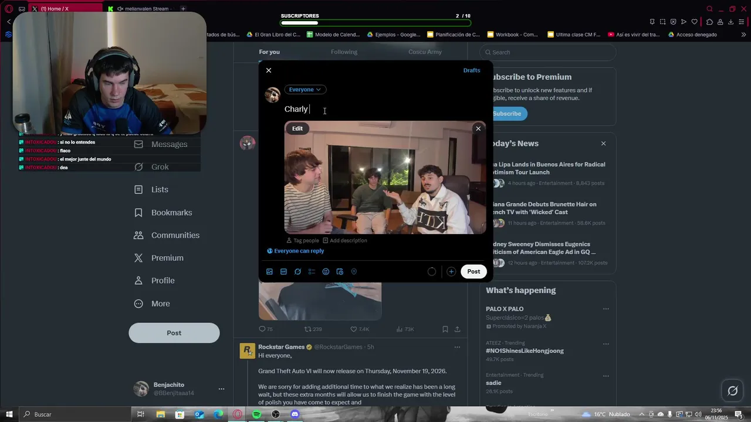Open Bookmarks in the sidebar
This screenshot has width=751, height=422.
click(163, 213)
